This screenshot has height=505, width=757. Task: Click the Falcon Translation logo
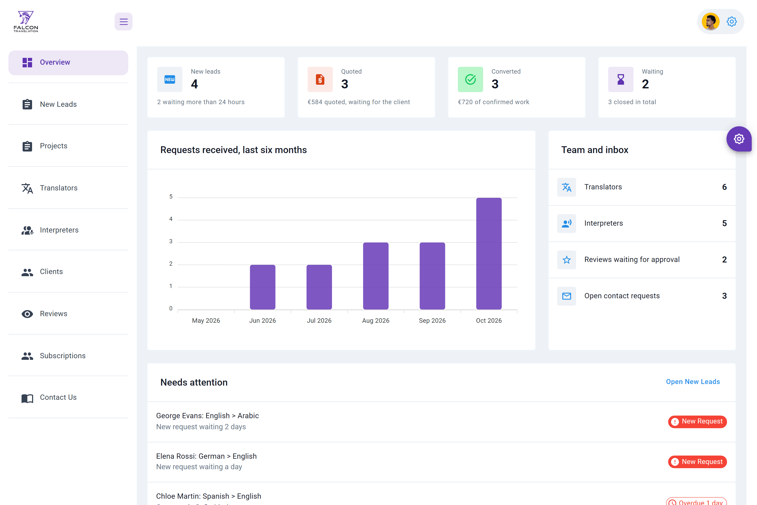coord(26,22)
